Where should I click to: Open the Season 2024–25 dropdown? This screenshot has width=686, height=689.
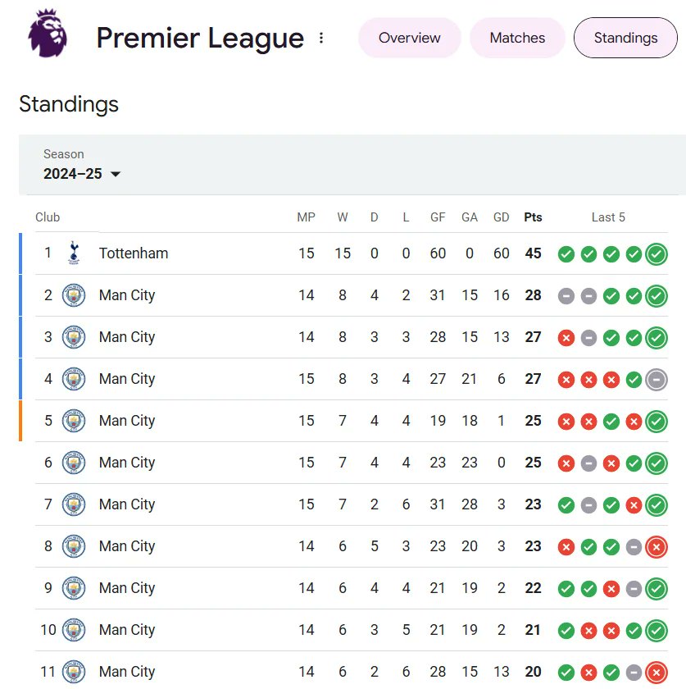pyautogui.click(x=82, y=173)
